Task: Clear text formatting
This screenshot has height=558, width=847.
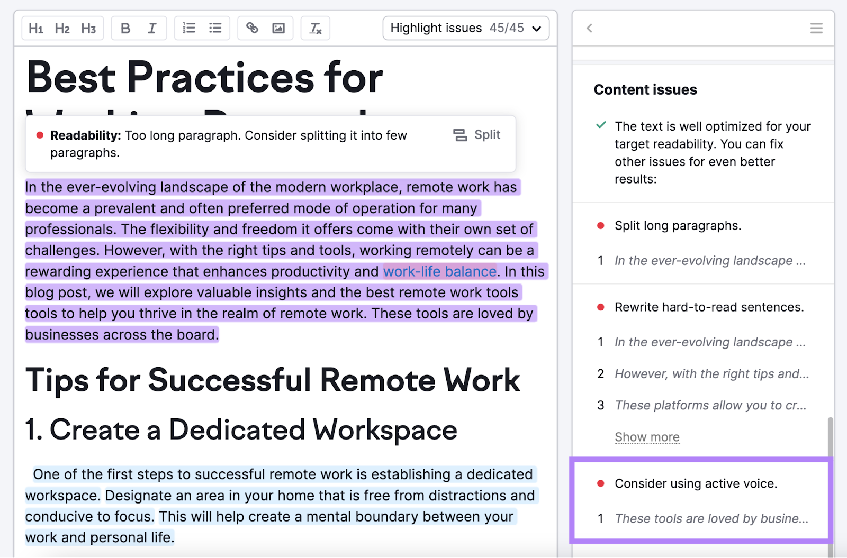Action: pyautogui.click(x=315, y=28)
